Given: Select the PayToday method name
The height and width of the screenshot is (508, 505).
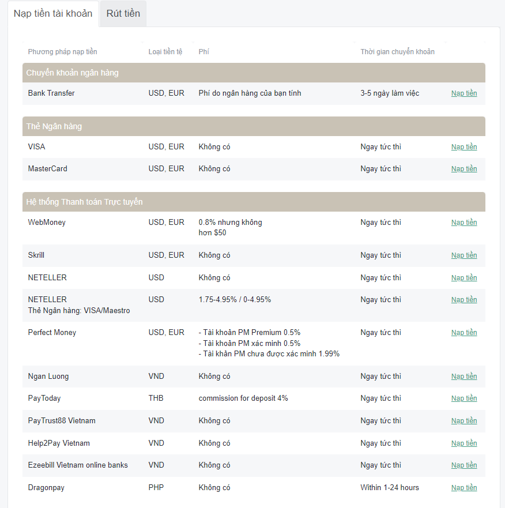Looking at the screenshot, I should click(x=44, y=398).
